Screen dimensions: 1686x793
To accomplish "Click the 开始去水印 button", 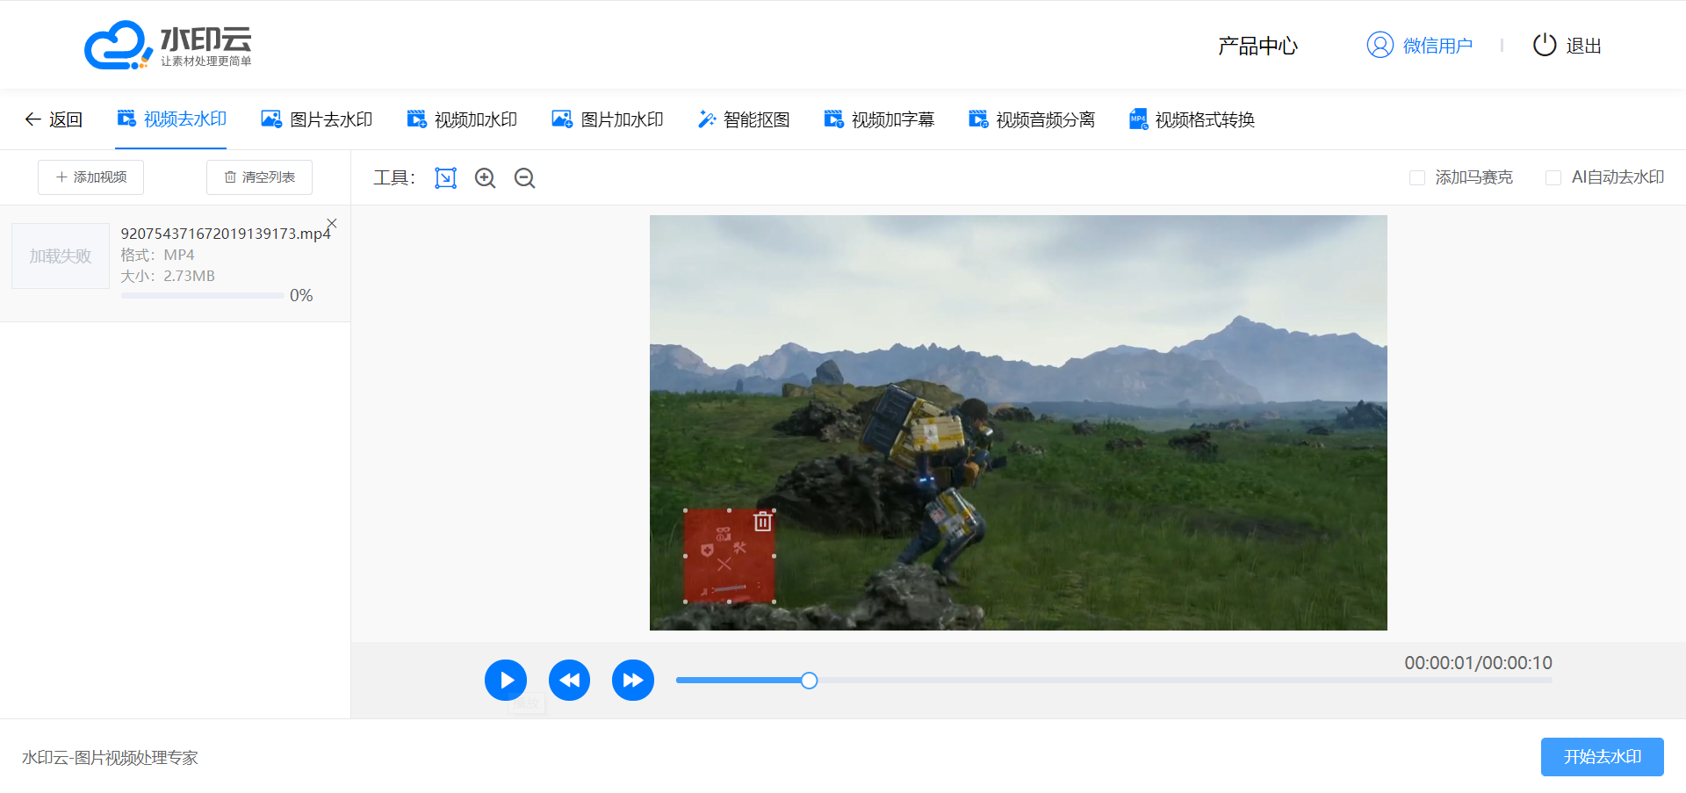I will [1603, 757].
